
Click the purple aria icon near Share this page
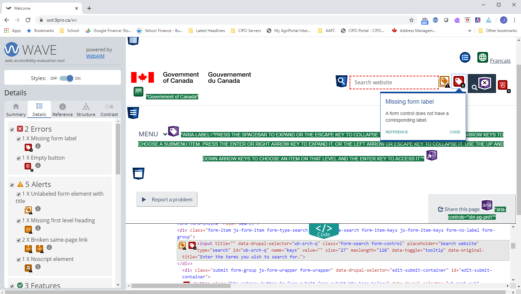(x=487, y=205)
